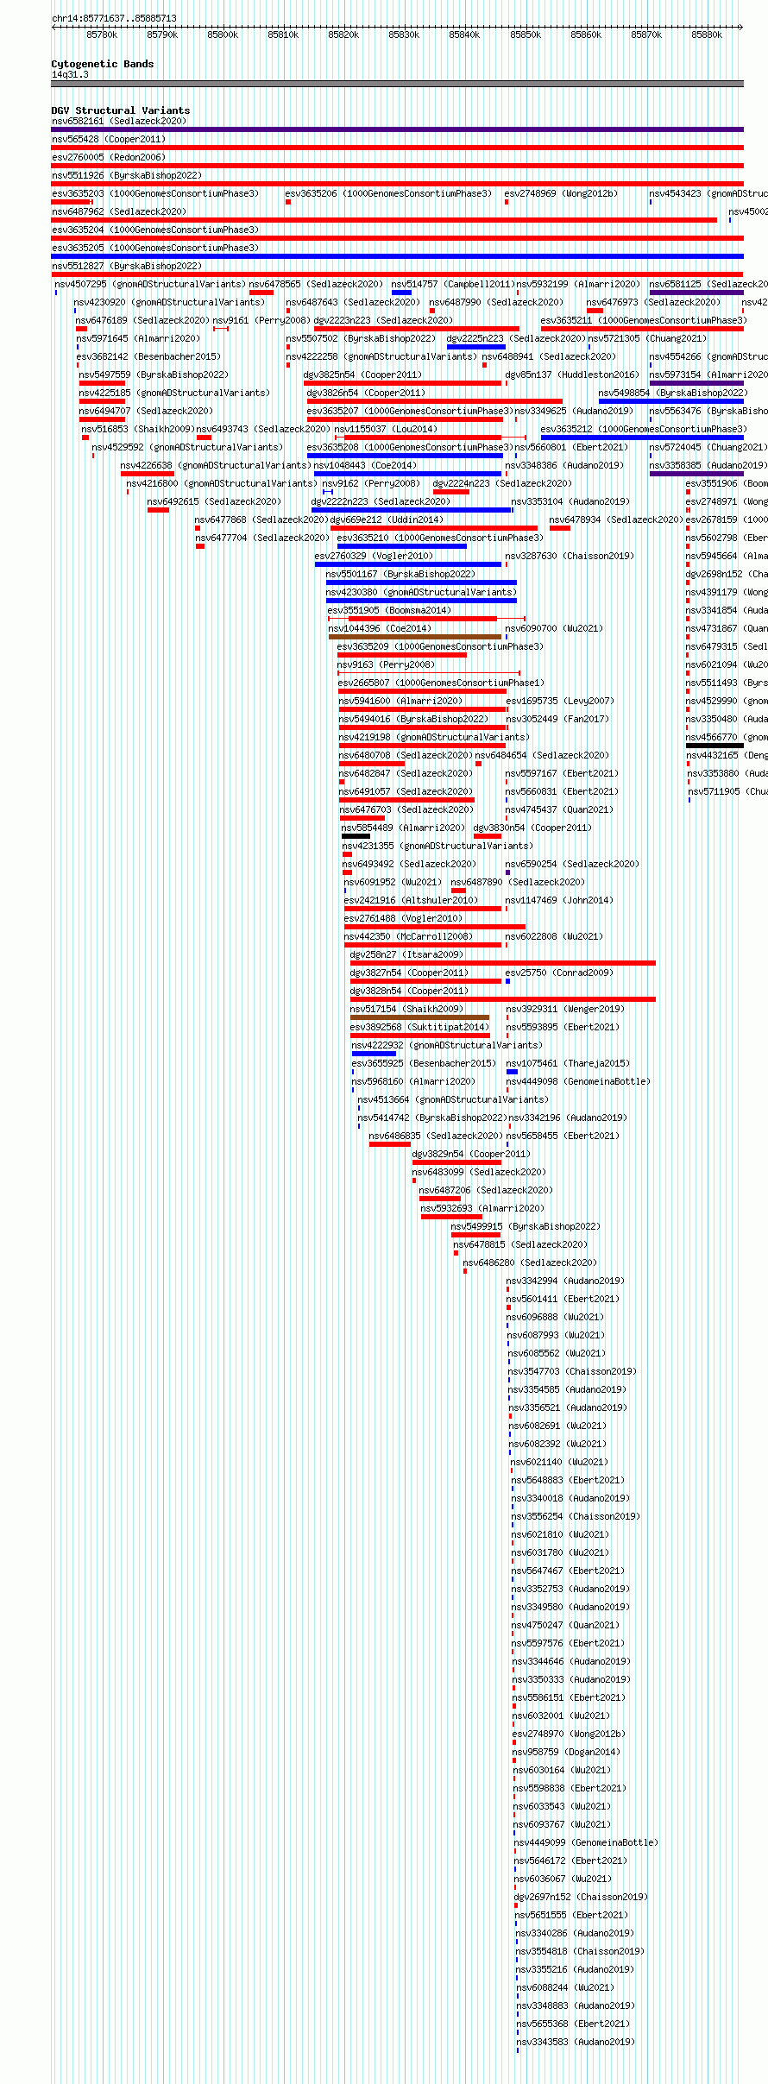Click nsv6487962 (Sedlazeck2020) label
Screen dimensions: 768x2084
(x=118, y=211)
